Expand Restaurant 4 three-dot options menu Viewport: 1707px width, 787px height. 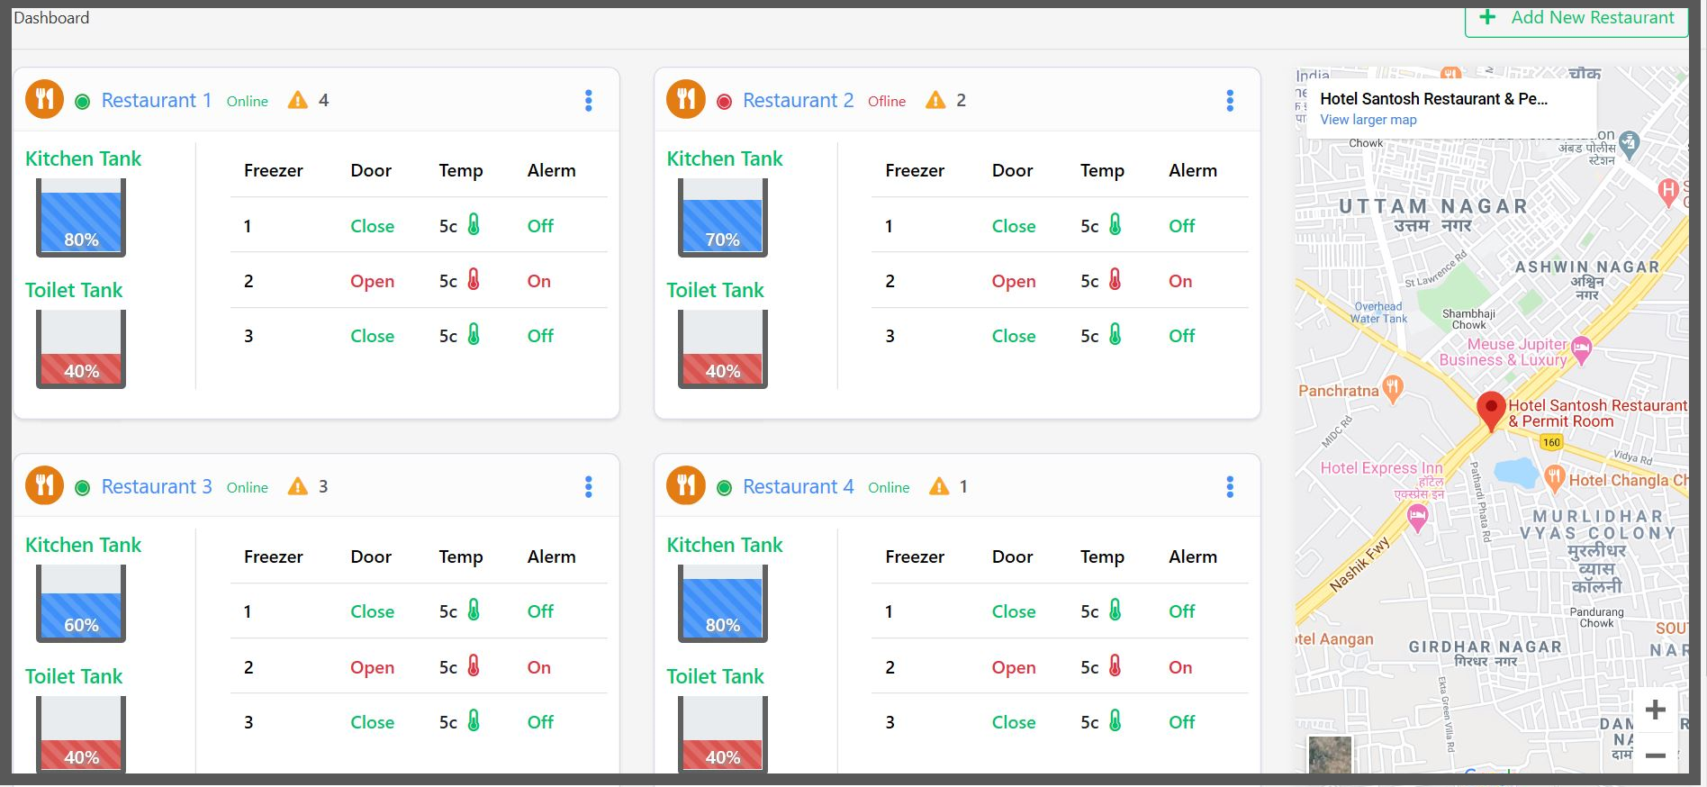[x=1230, y=486]
